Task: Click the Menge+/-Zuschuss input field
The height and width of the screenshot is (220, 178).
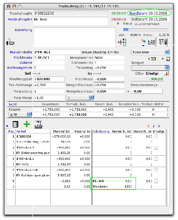Action: click(x=109, y=85)
